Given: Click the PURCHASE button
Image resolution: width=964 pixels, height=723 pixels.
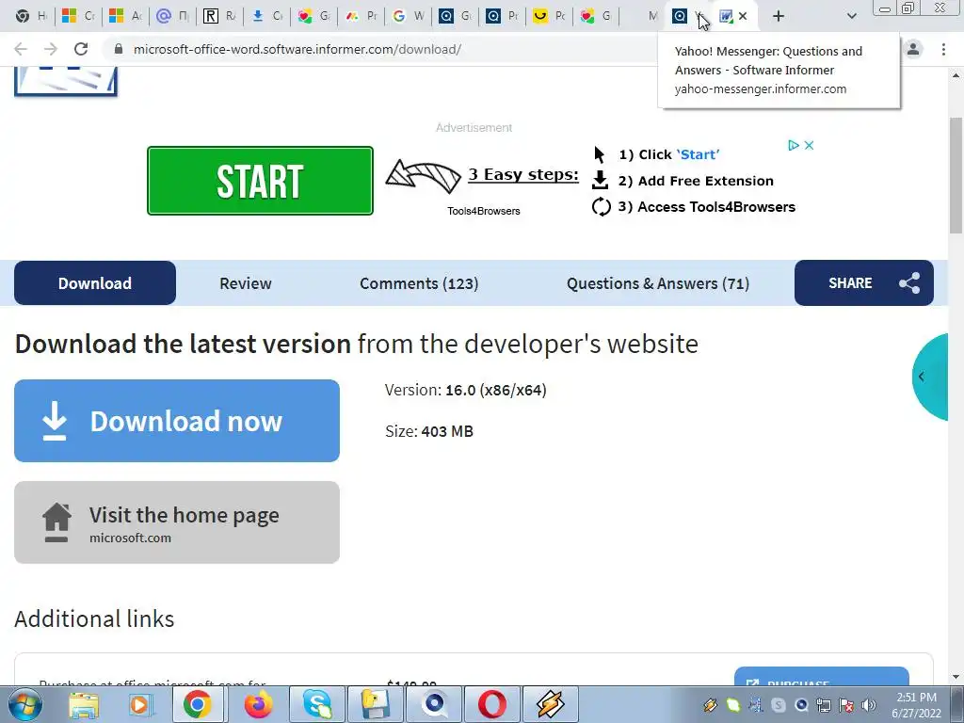Looking at the screenshot, I should (821, 677).
